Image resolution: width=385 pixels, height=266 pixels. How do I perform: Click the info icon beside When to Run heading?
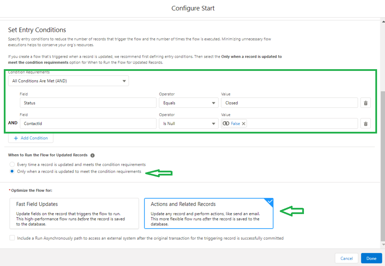pyautogui.click(x=92, y=155)
